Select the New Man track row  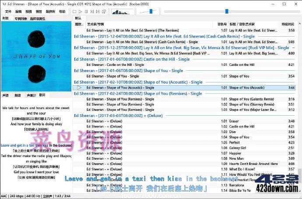tap(185, 158)
